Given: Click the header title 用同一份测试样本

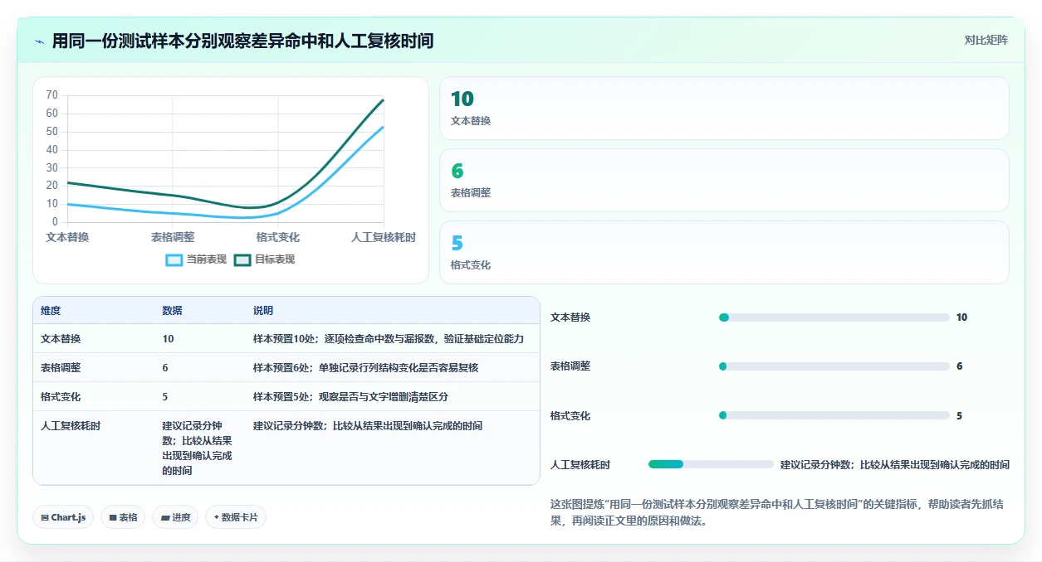Looking at the screenshot, I should pyautogui.click(x=242, y=41).
